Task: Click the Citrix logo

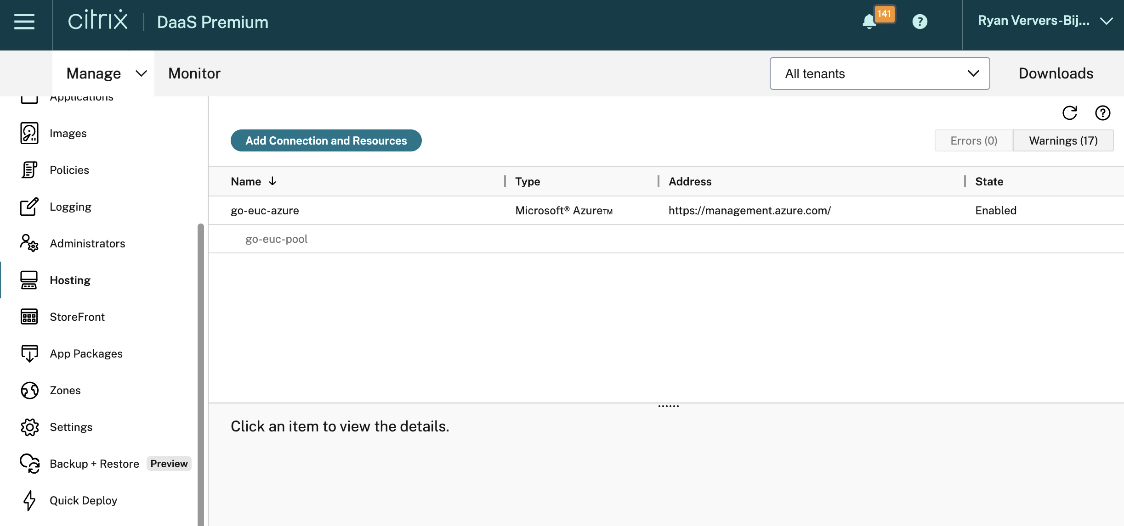Action: point(98,20)
